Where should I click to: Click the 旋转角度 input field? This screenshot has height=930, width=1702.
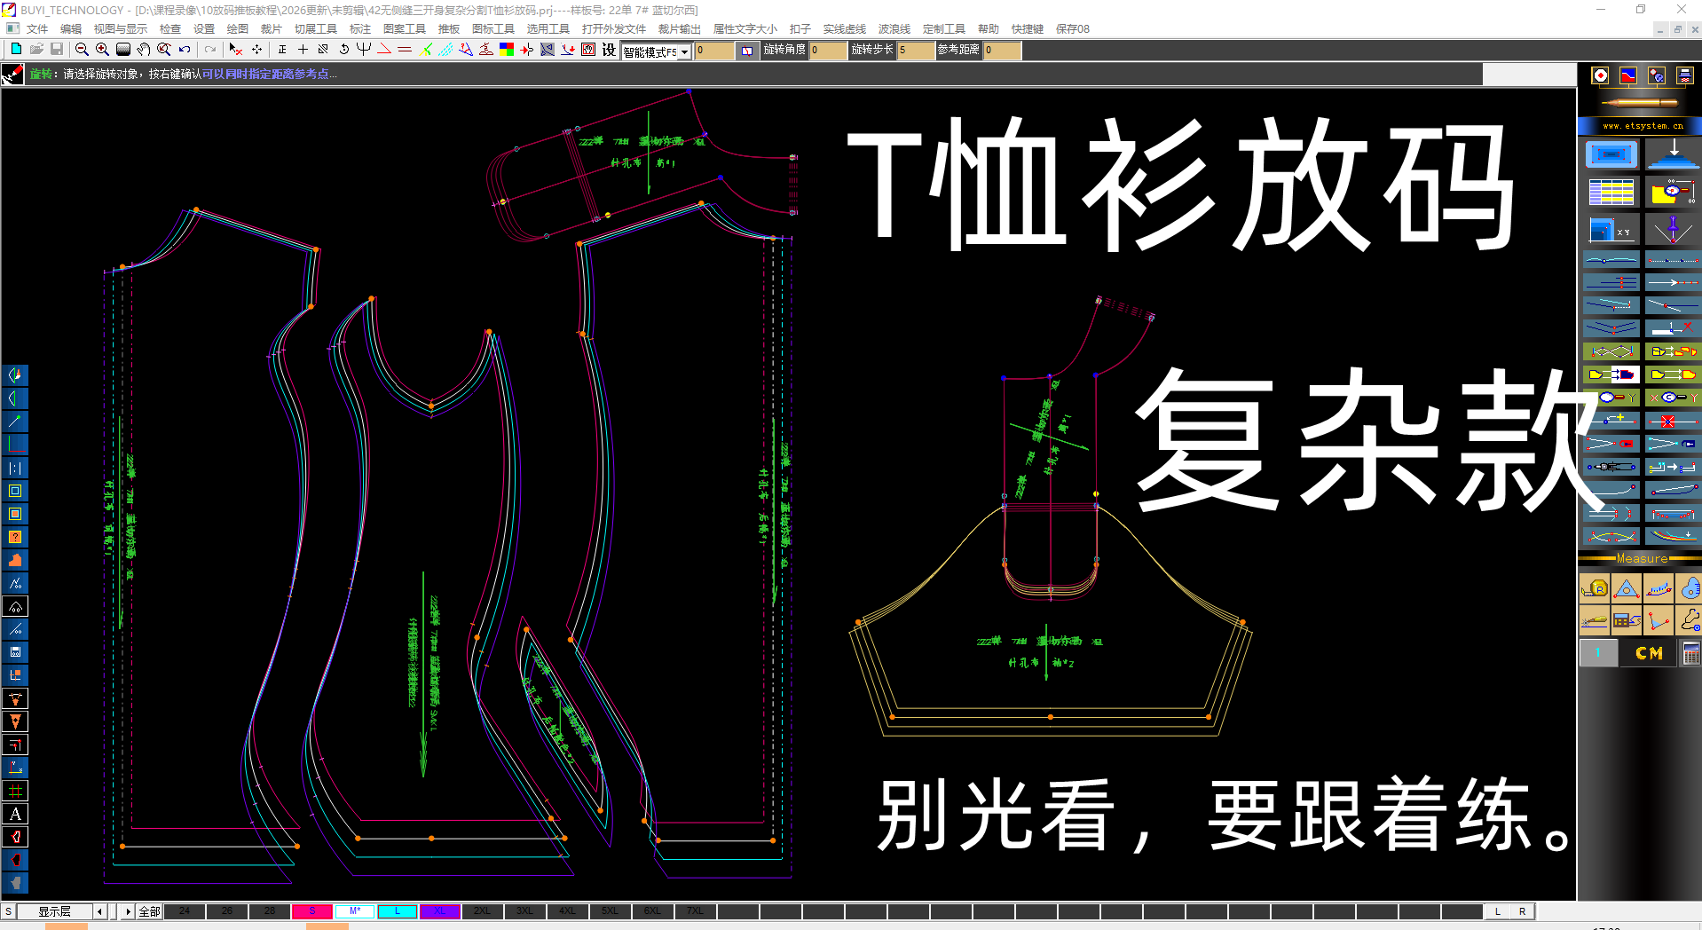click(x=828, y=51)
